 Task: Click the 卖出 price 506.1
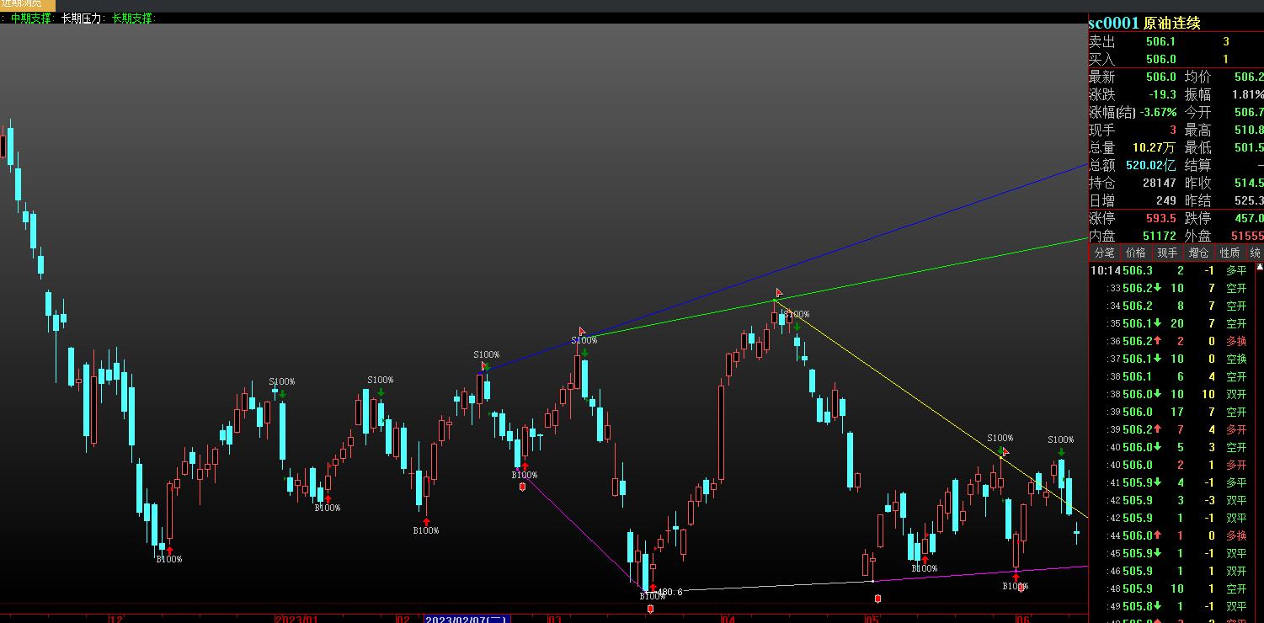(x=1160, y=41)
